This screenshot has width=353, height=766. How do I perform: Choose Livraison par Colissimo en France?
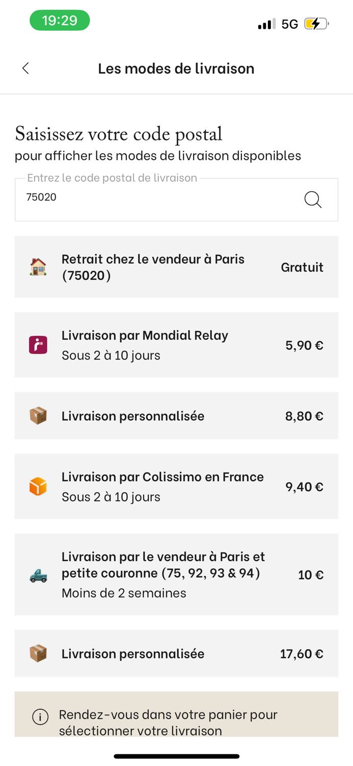(x=176, y=487)
